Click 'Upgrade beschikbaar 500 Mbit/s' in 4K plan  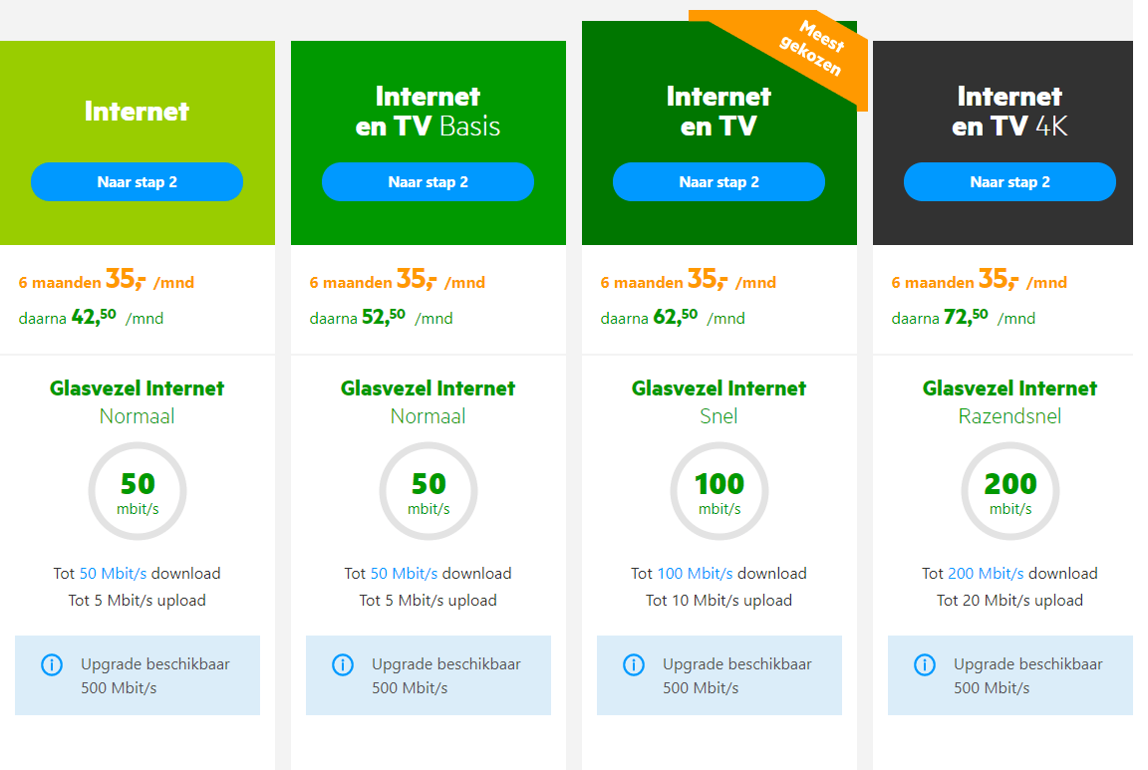(1027, 675)
